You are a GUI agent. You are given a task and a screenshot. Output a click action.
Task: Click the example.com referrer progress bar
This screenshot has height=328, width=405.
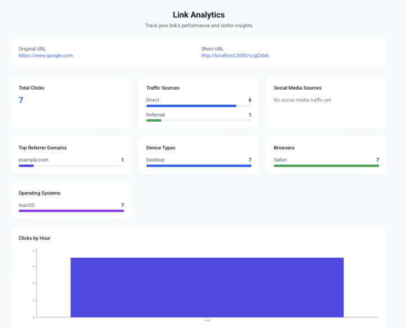(x=26, y=166)
